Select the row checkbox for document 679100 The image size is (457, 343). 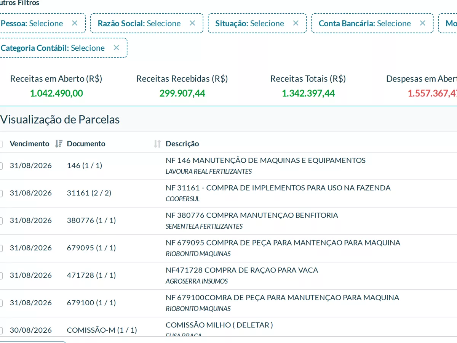pos(1,303)
